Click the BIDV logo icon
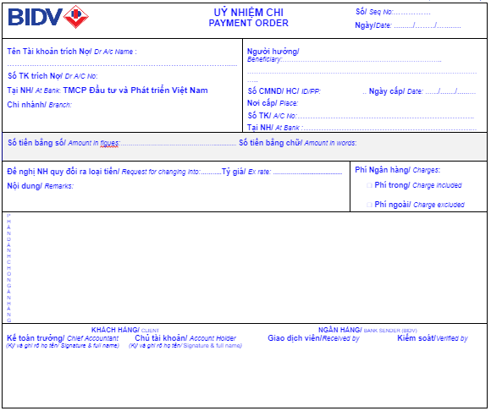This screenshot has width=491, height=411. click(48, 17)
